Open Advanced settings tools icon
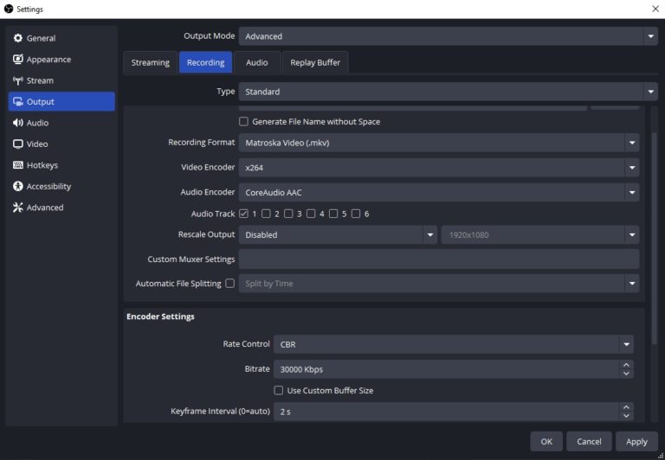 click(x=18, y=208)
